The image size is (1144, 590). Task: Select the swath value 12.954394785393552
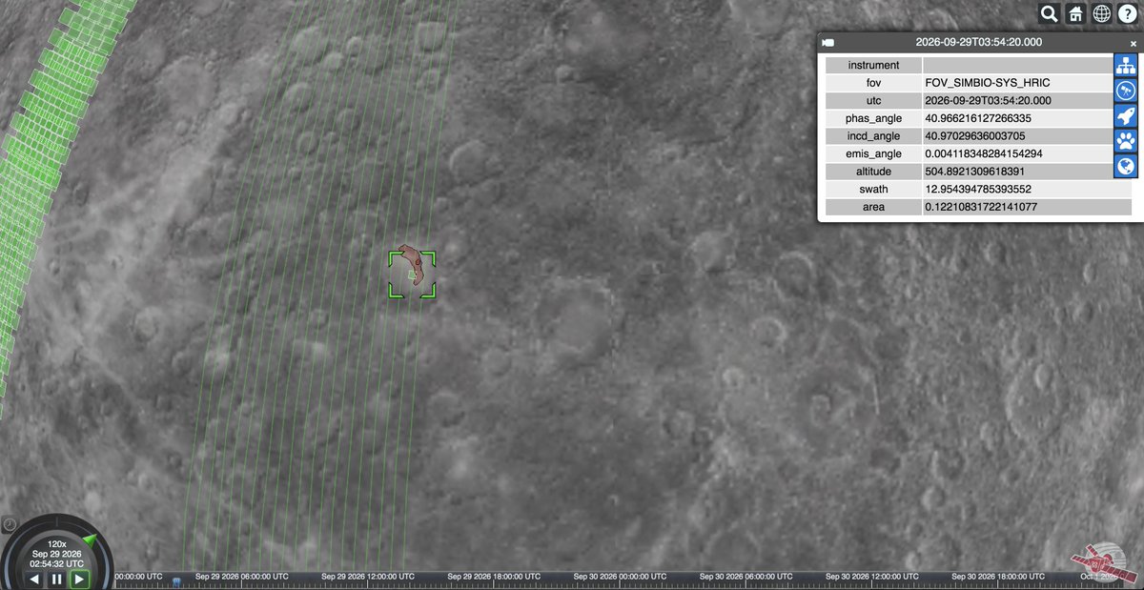(x=1027, y=189)
